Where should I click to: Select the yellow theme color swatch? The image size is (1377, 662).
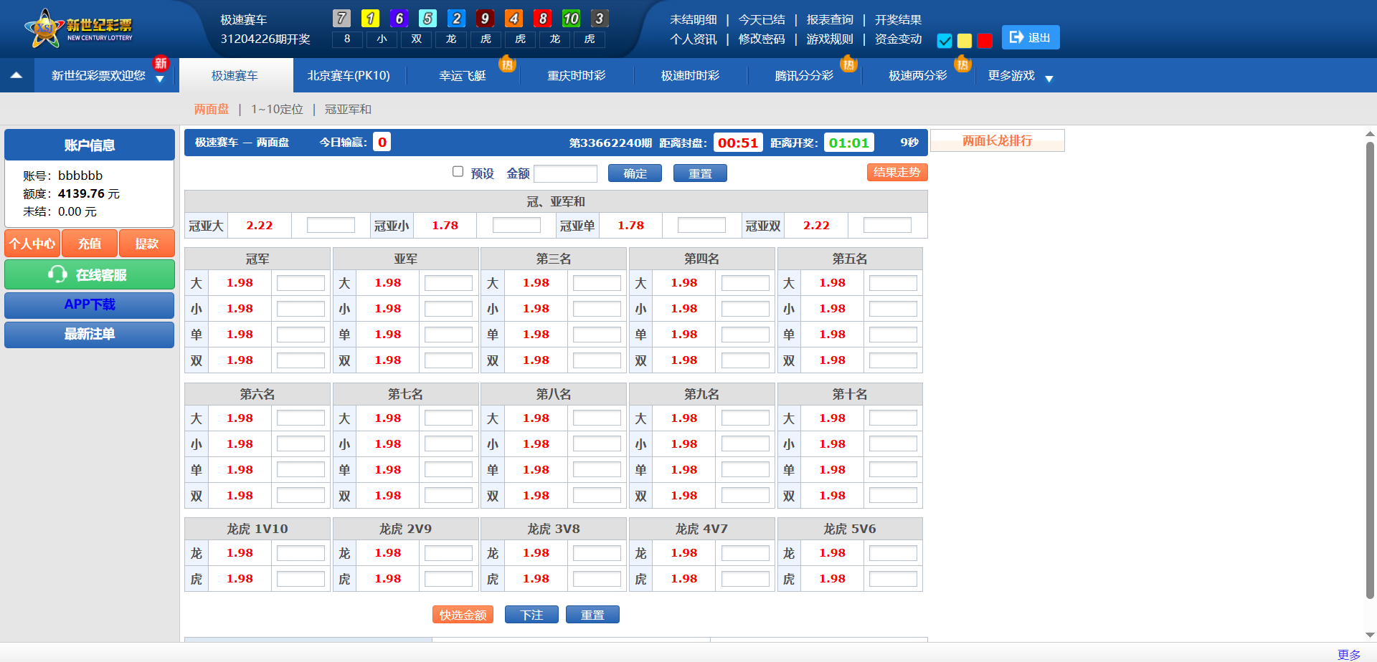click(965, 41)
